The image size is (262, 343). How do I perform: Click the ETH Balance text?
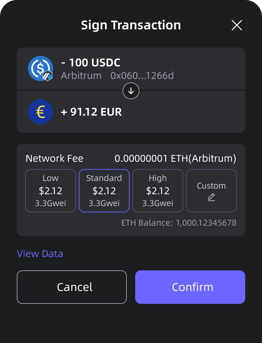tap(179, 222)
